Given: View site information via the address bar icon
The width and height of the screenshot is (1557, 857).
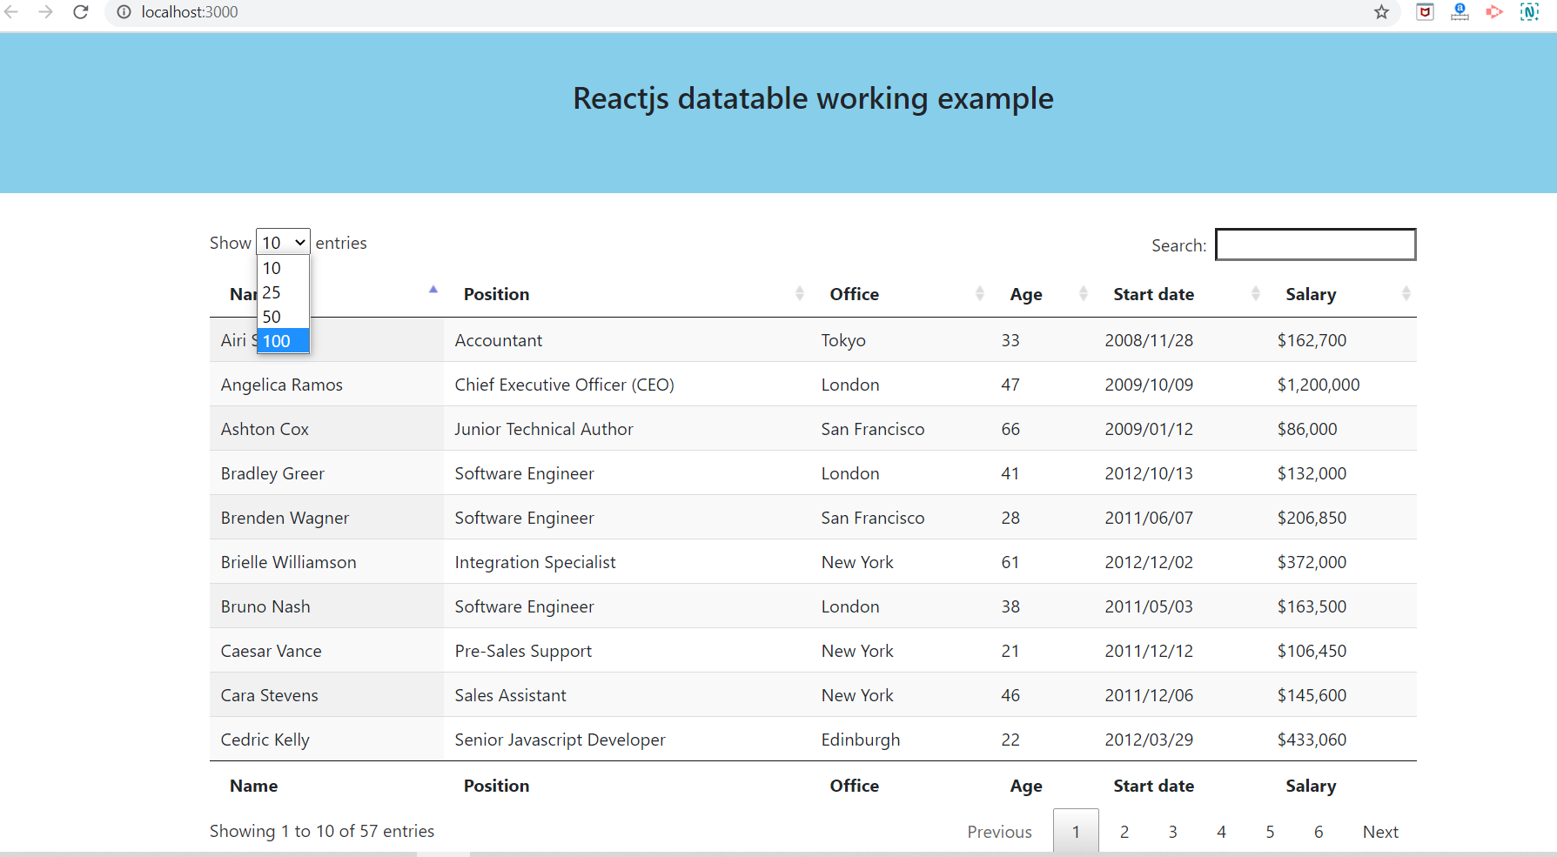Looking at the screenshot, I should coord(124,12).
